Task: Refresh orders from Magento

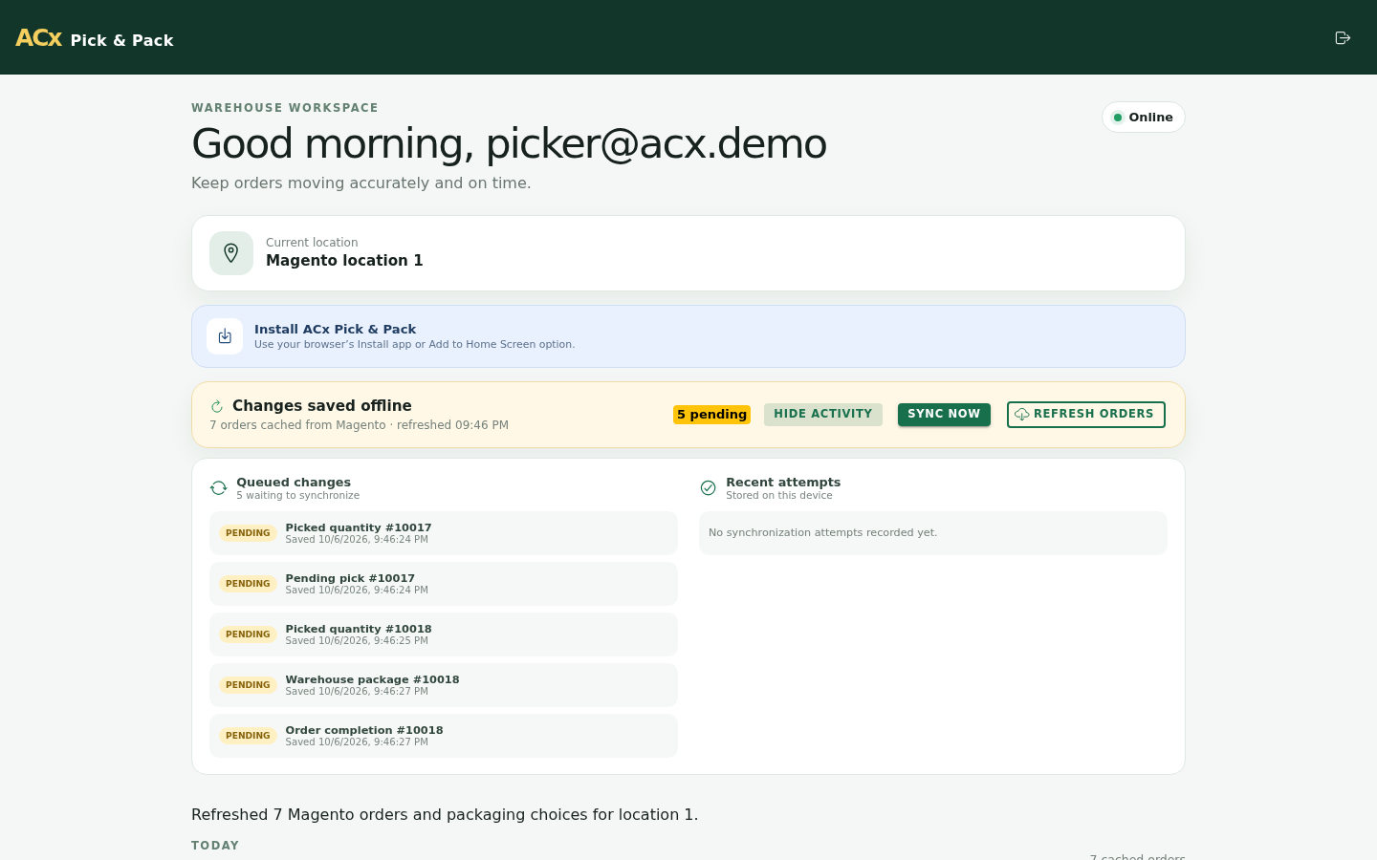Action: click(1086, 415)
